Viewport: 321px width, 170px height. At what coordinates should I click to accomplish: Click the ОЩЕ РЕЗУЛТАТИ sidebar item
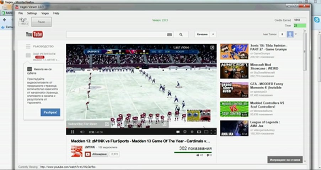(44, 54)
